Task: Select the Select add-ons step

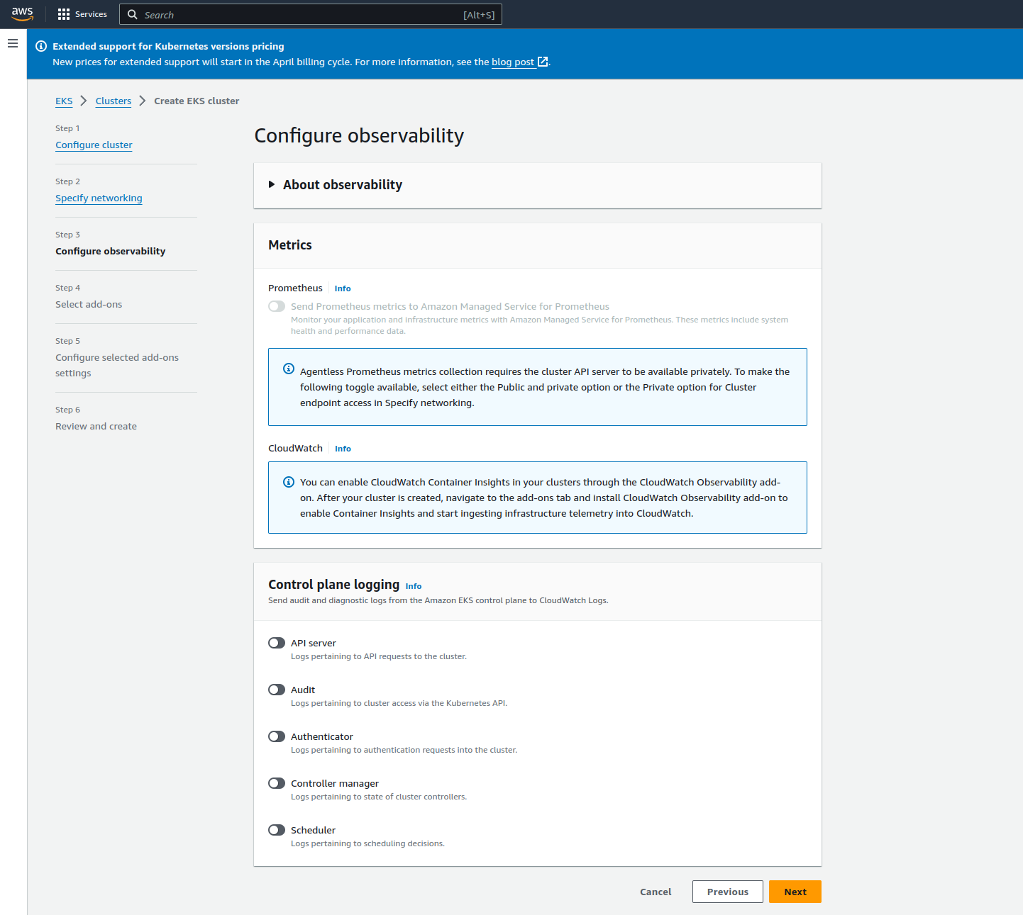Action: coord(89,304)
